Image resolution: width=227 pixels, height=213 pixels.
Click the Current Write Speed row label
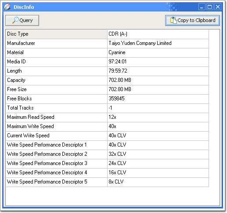(x=57, y=136)
